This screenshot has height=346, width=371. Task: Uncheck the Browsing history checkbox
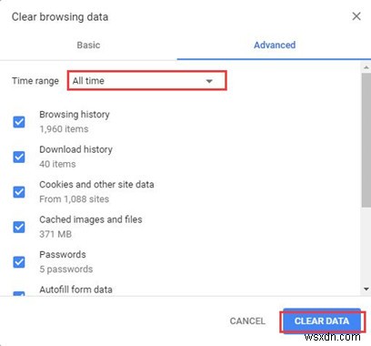pyautogui.click(x=19, y=122)
